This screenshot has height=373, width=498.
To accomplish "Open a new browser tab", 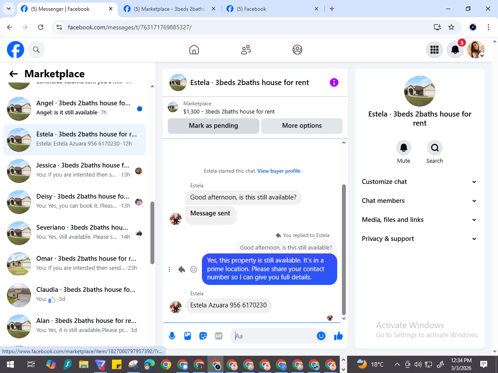I will point(332,9).
